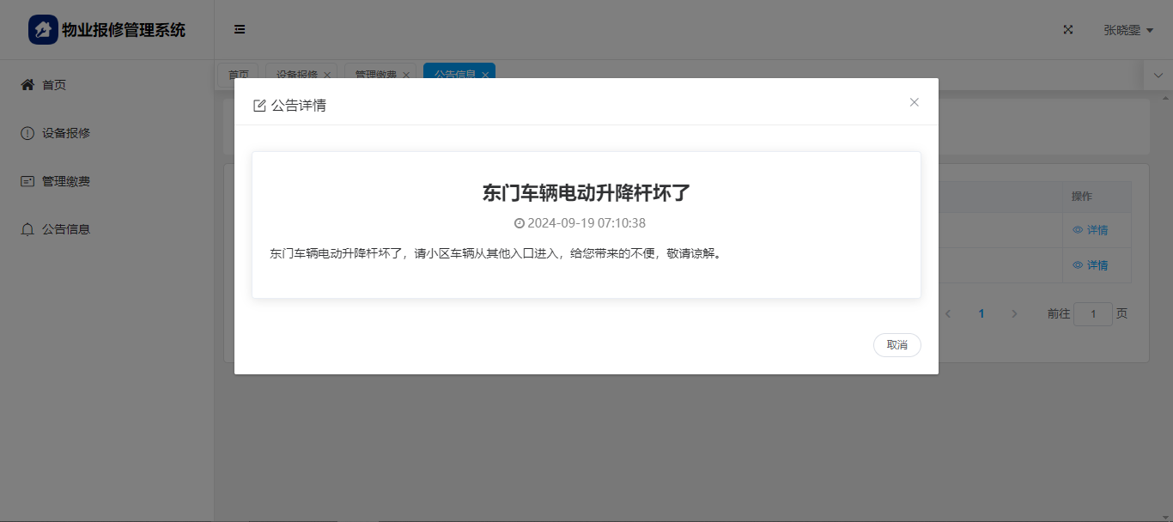
Task: Click the 物业报修管理系统 title text
Action: pyautogui.click(x=124, y=30)
